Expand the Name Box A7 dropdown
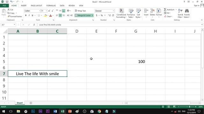This screenshot has height=114, width=204. tap(14, 25)
